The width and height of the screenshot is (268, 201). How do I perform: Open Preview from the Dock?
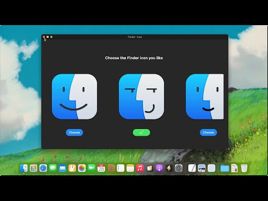[202, 168]
